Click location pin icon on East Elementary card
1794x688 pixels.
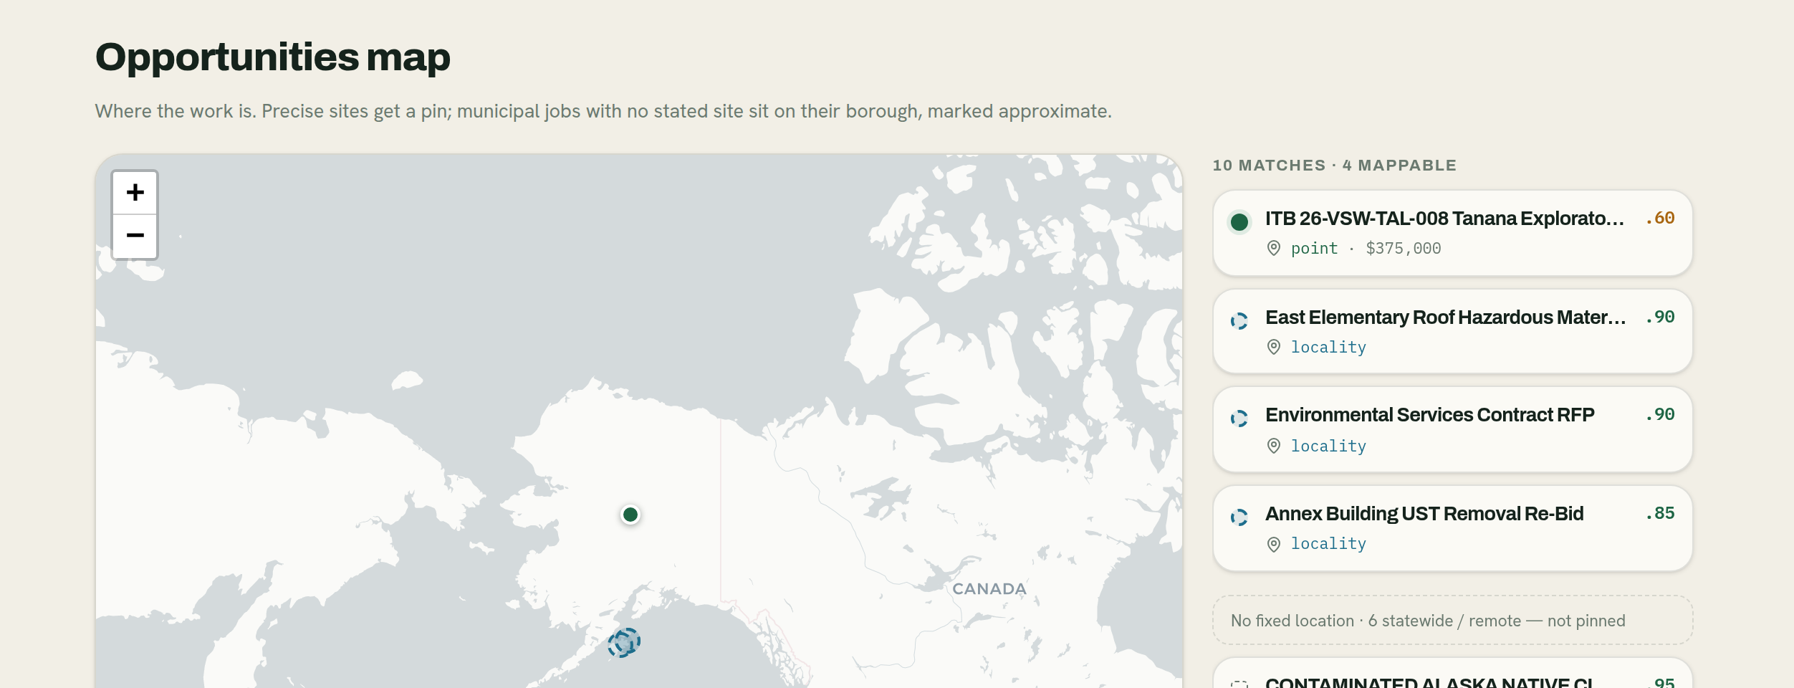coord(1274,348)
